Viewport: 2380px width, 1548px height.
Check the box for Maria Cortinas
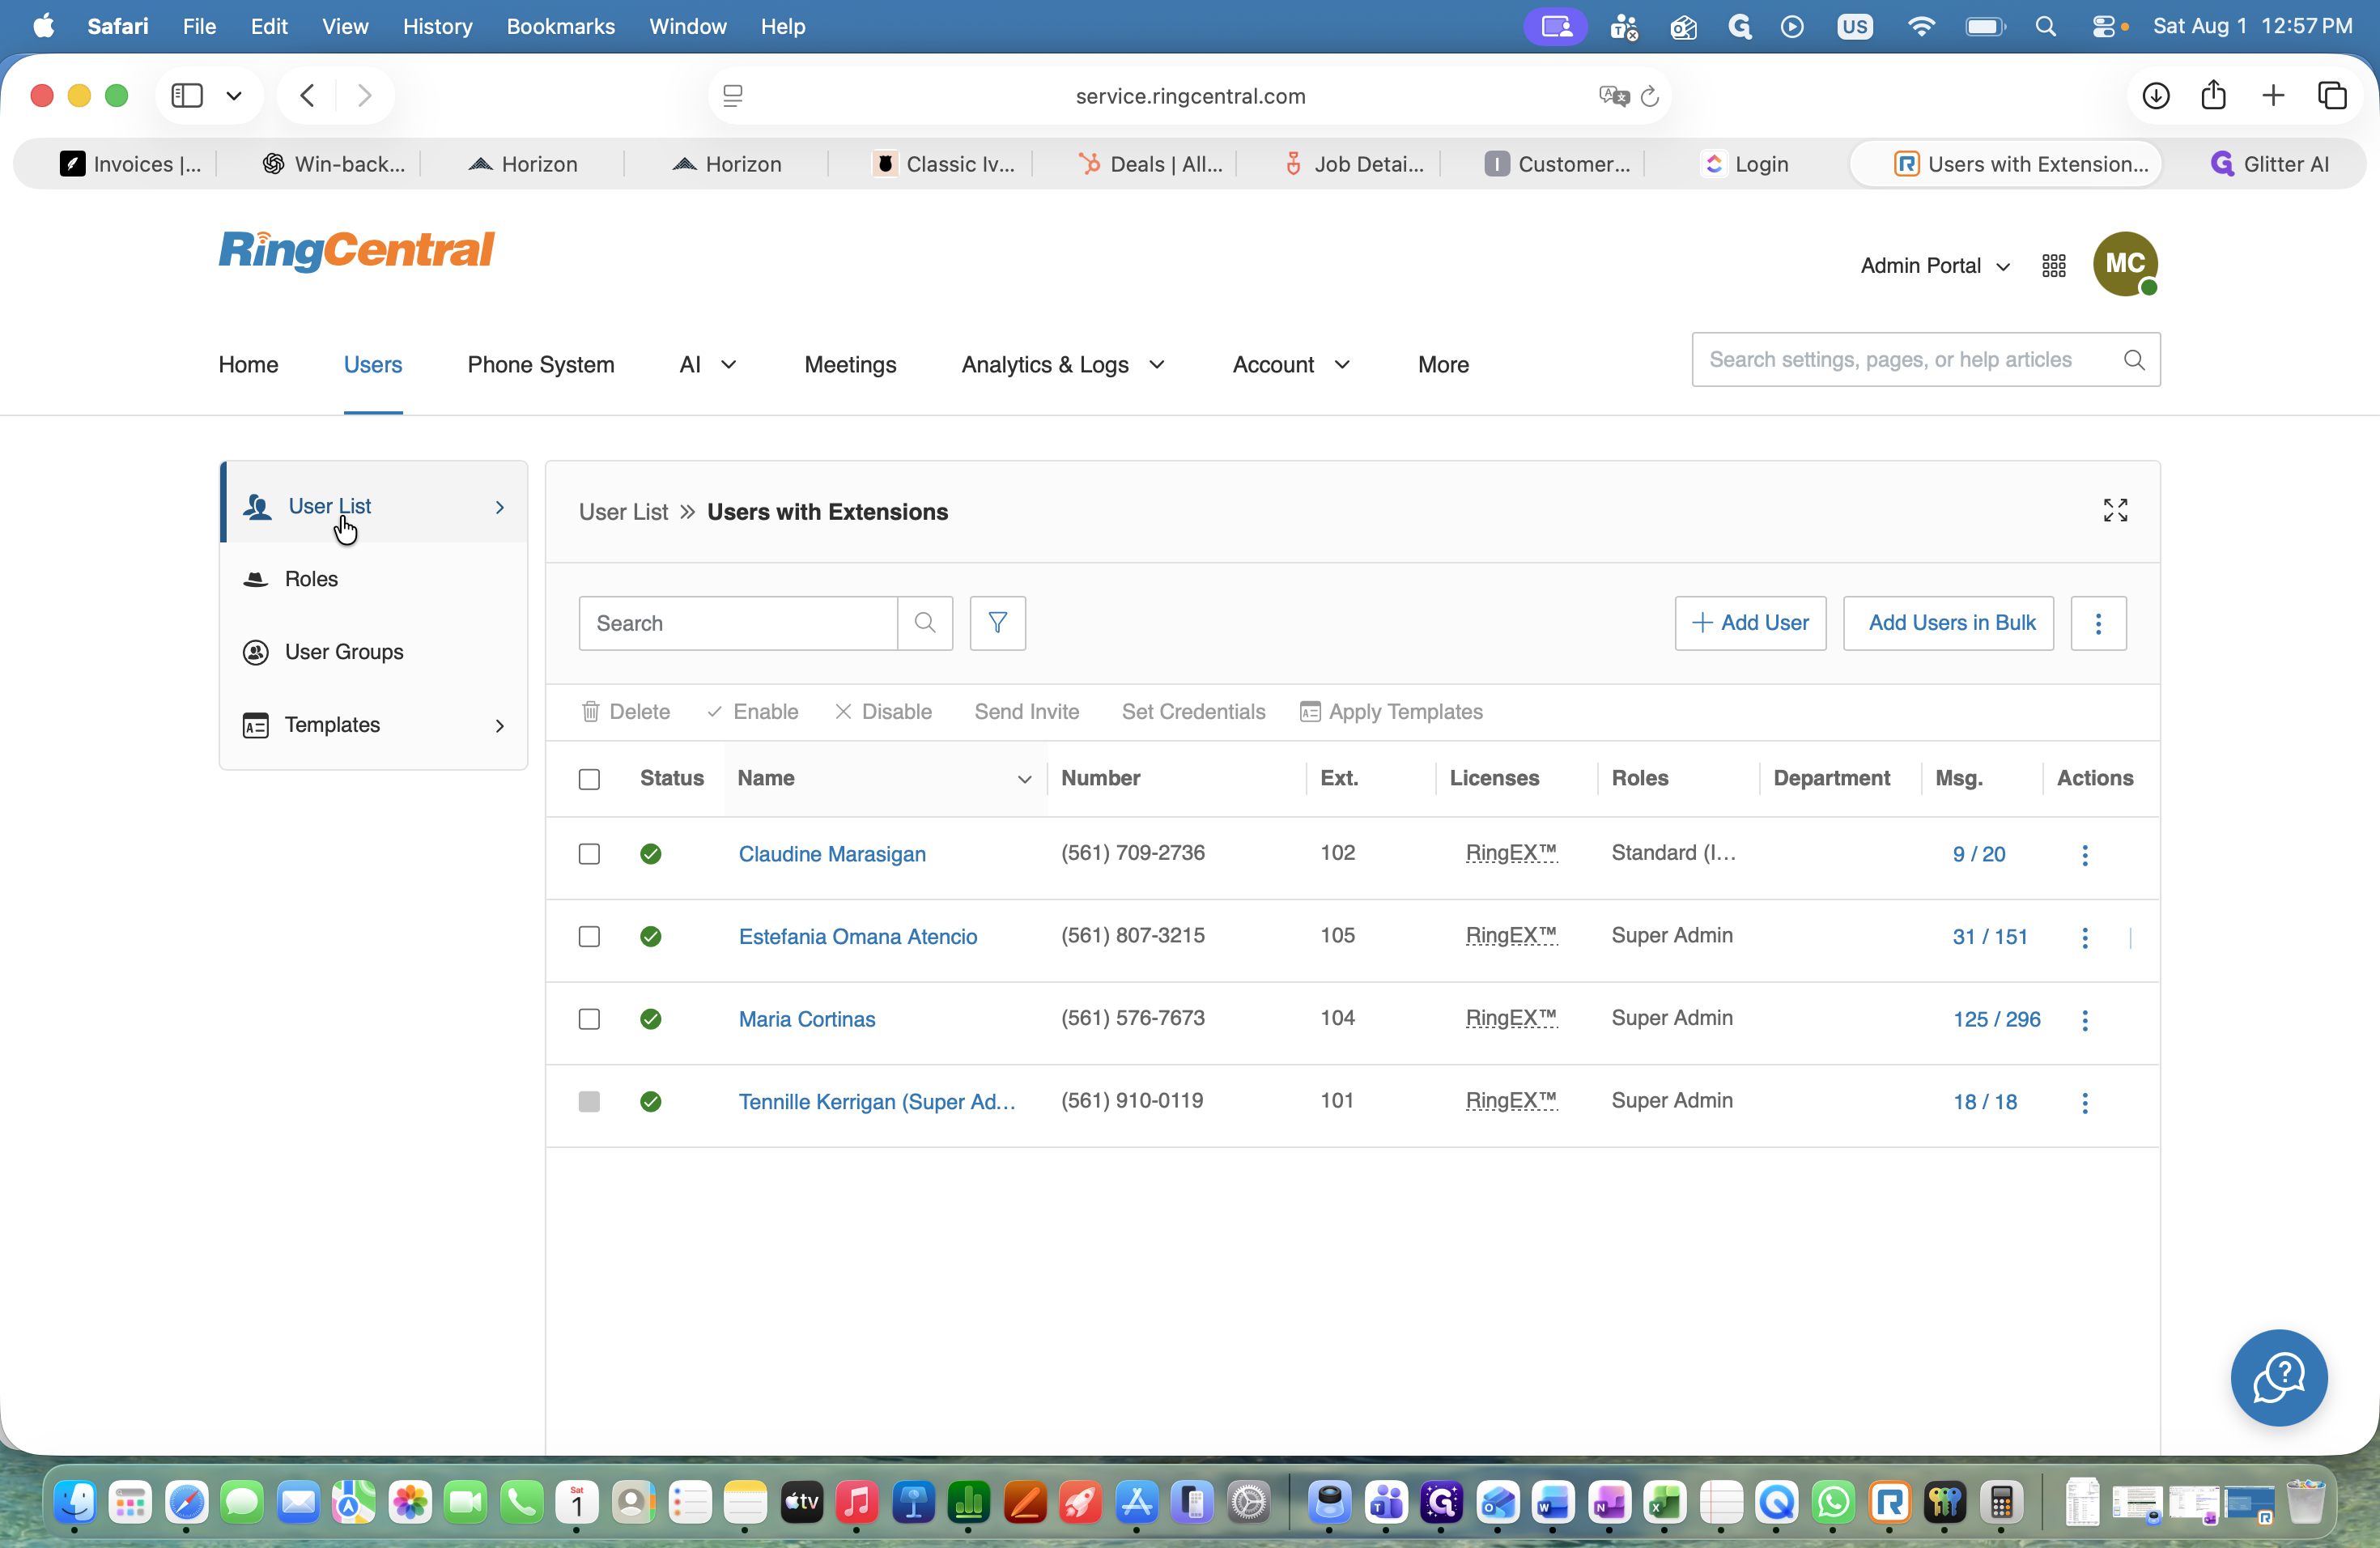[589, 1019]
